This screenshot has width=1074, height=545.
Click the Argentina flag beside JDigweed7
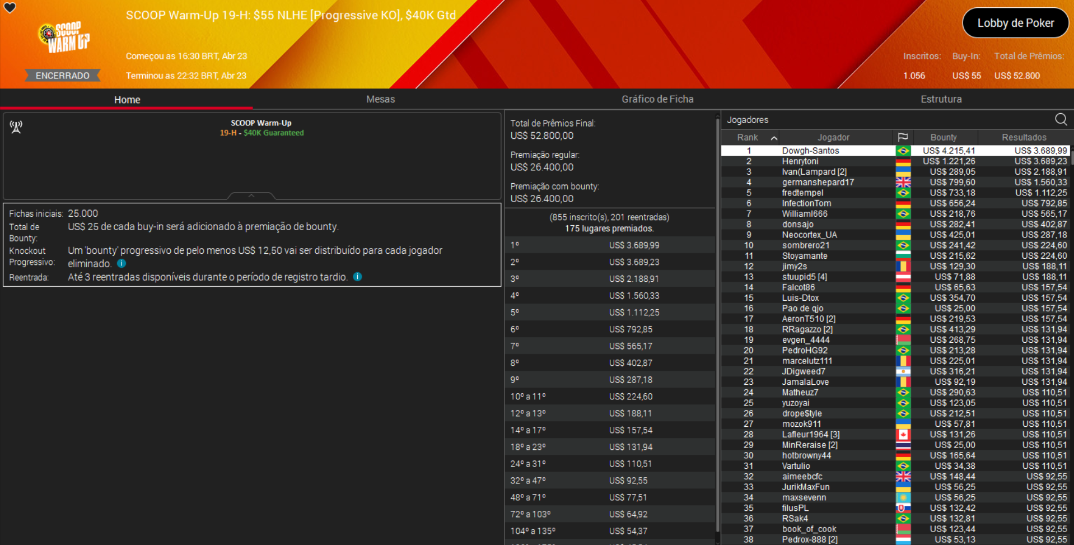903,371
